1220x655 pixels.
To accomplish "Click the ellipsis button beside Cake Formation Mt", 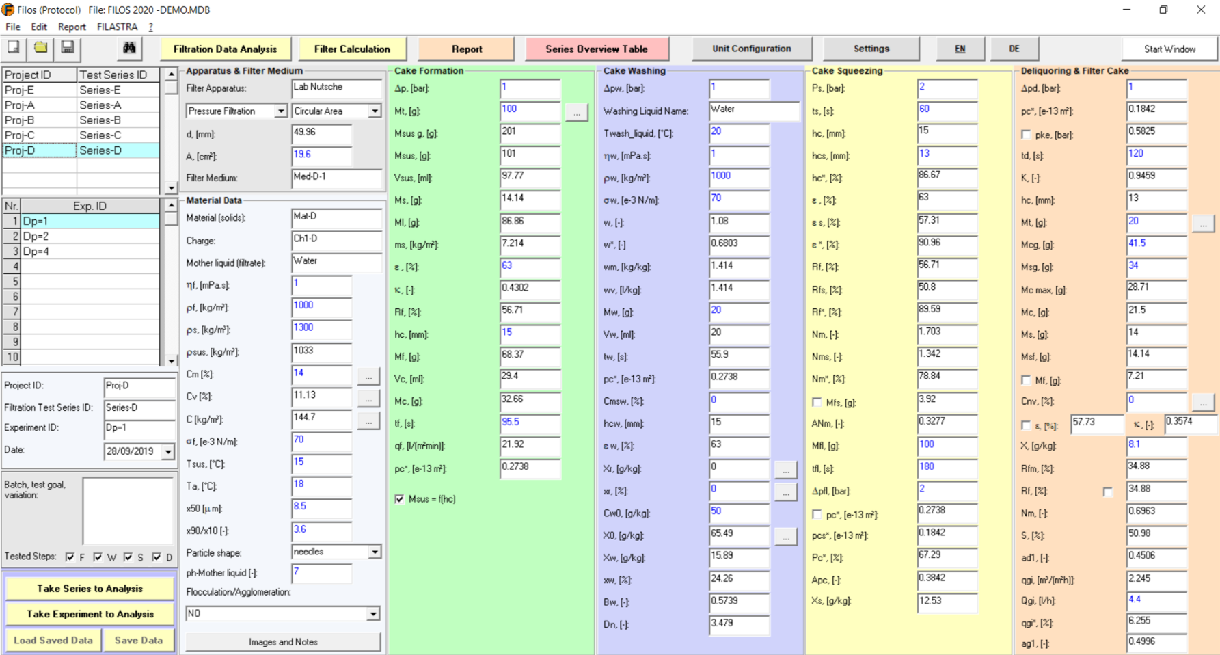I will click(x=577, y=112).
